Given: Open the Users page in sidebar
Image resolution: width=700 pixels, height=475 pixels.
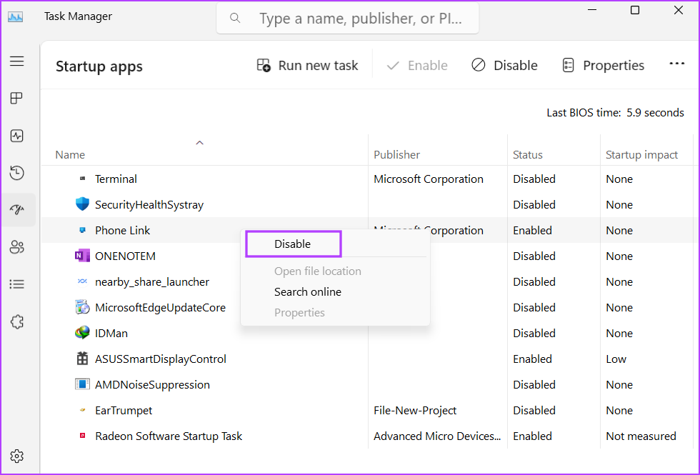Looking at the screenshot, I should pos(17,247).
